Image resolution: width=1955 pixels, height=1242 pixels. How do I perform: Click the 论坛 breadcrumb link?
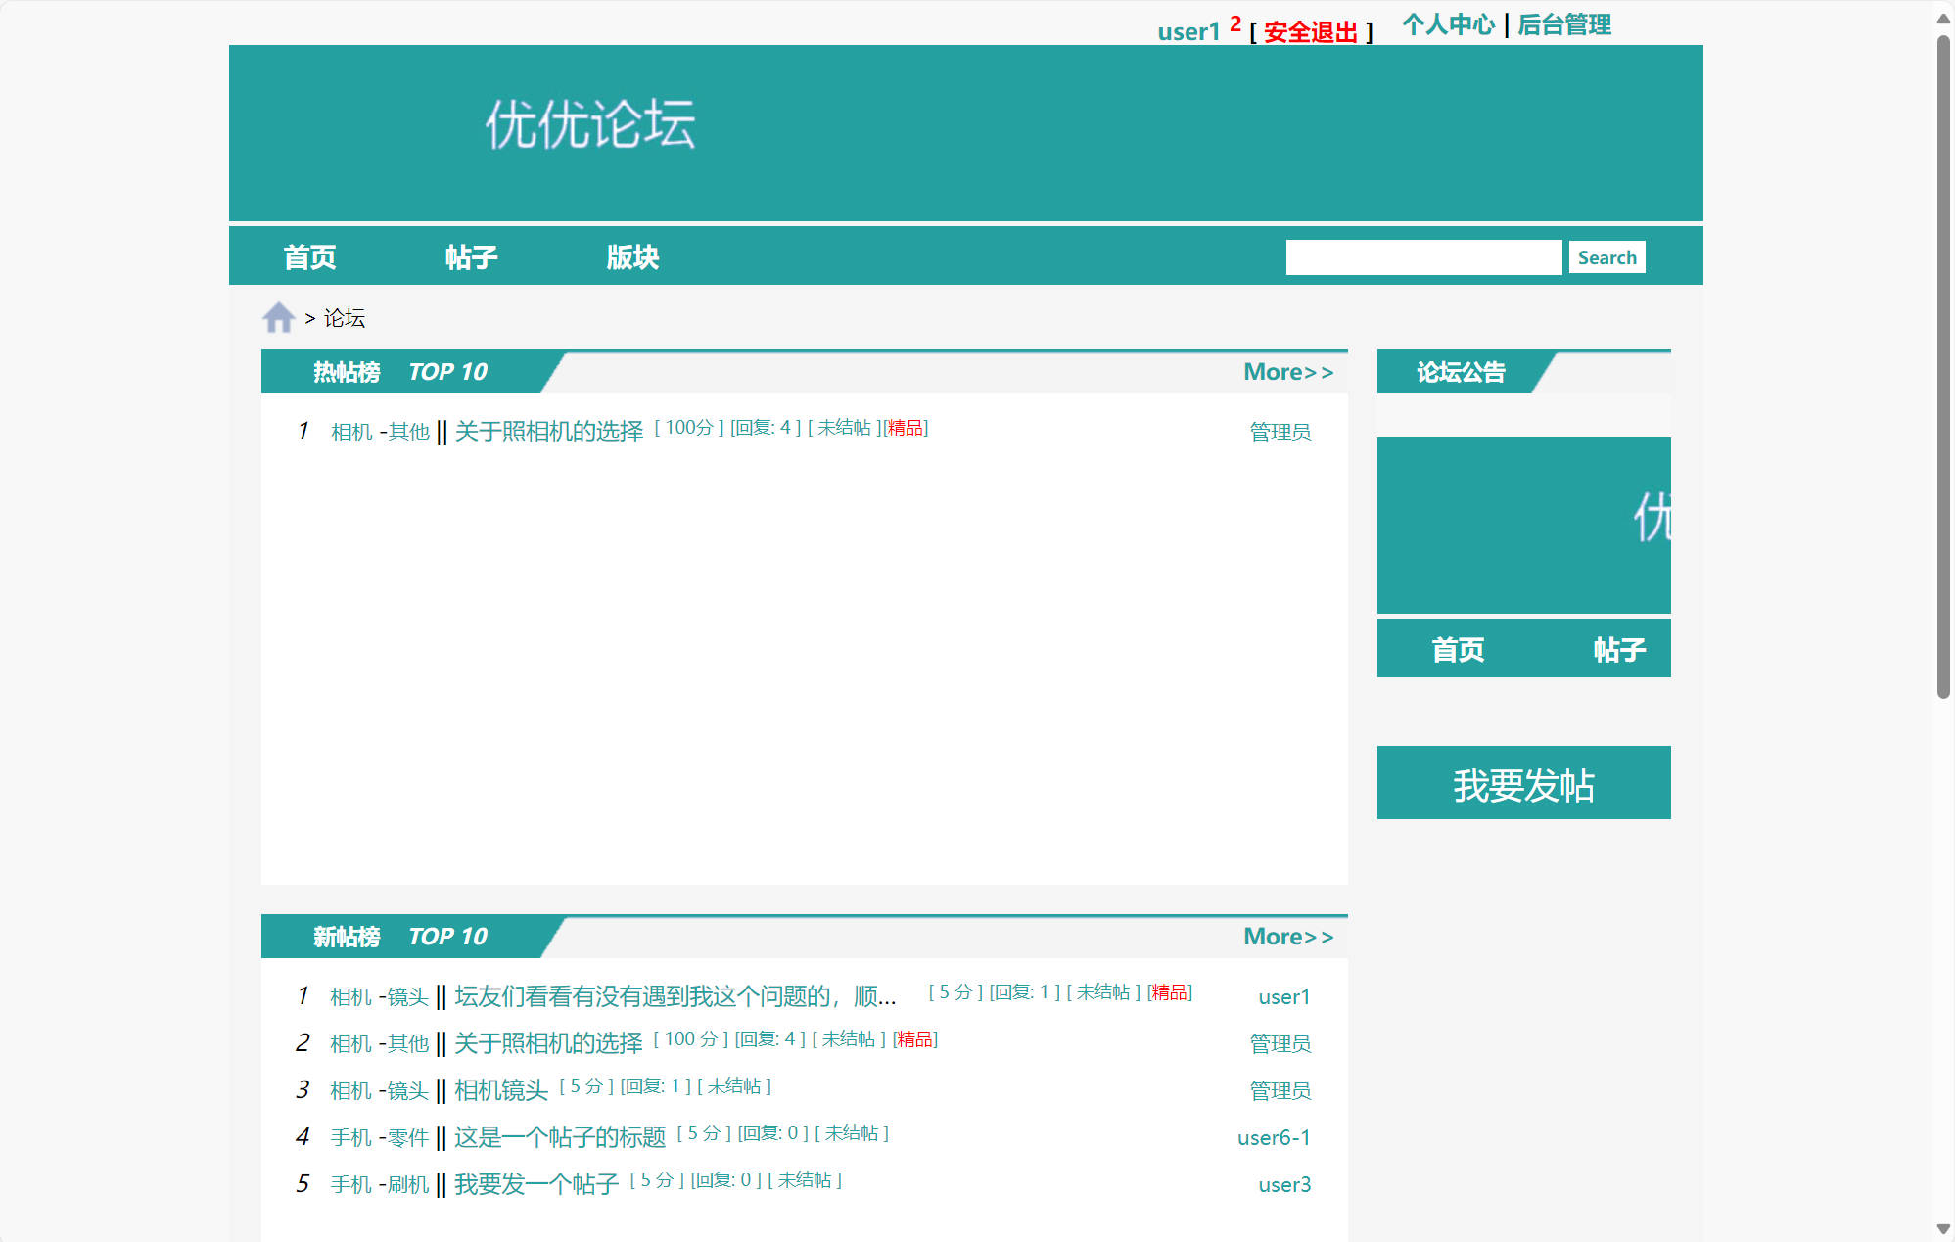pos(343,318)
